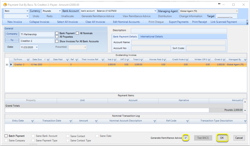Switch to Bank Payment Details tab

[x=125, y=36]
